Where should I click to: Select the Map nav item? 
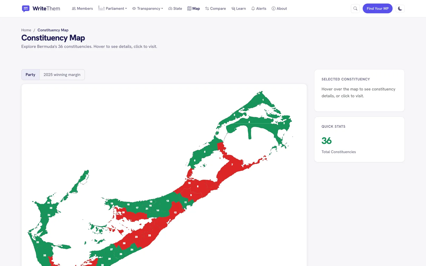click(194, 9)
